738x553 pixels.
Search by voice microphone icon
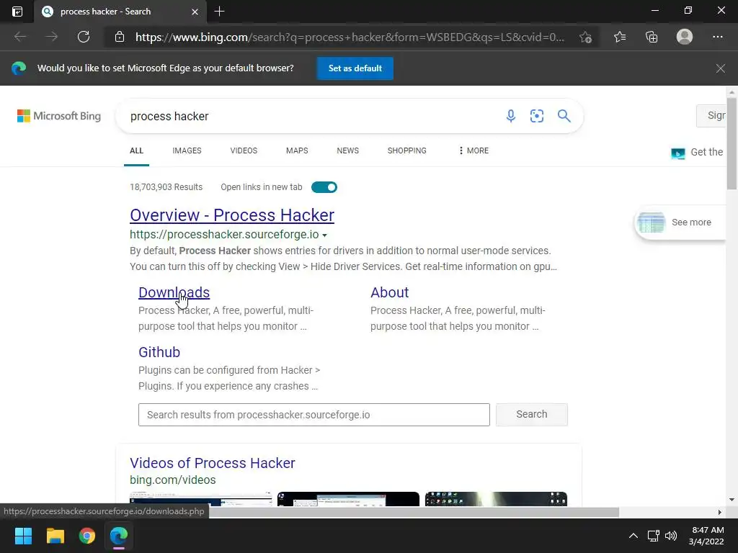point(511,116)
